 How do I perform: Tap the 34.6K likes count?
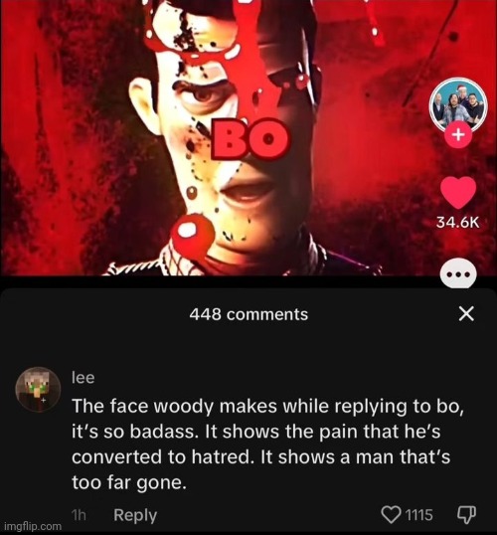tap(458, 223)
